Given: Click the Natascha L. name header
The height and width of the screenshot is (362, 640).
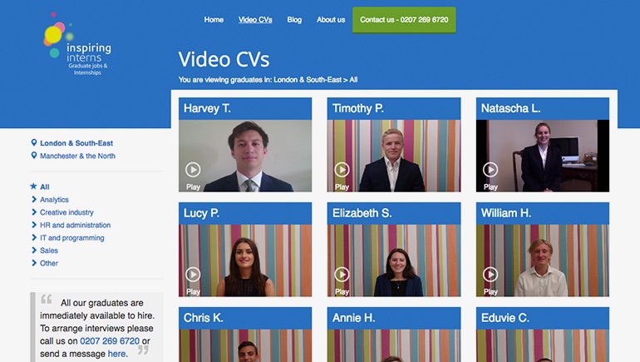Looking at the screenshot, I should 543,108.
